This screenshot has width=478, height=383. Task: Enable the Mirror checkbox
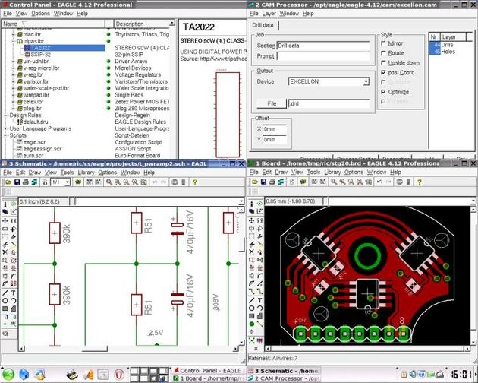pyautogui.click(x=384, y=44)
